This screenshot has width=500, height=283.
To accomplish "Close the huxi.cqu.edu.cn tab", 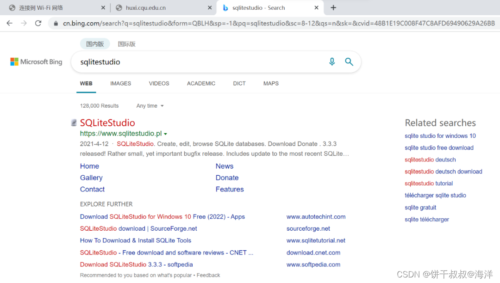I will (x=210, y=8).
